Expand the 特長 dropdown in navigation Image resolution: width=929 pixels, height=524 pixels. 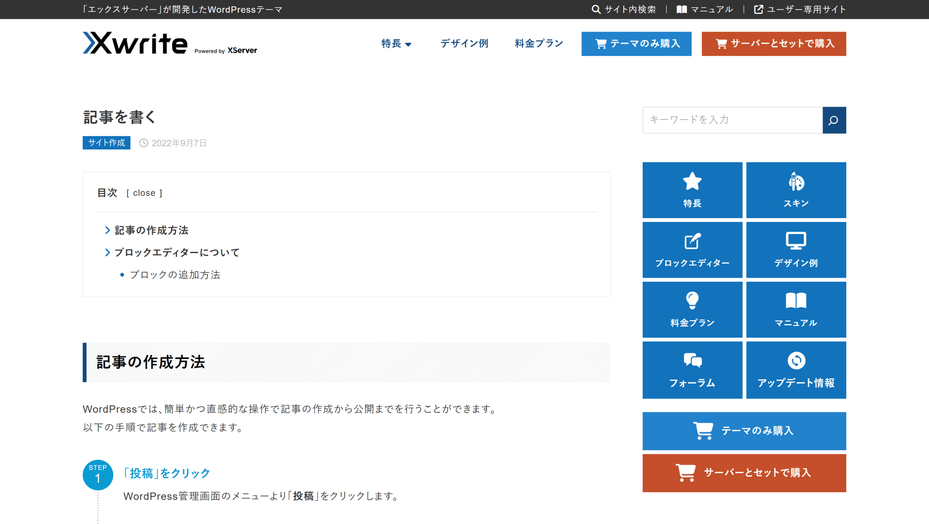[396, 44]
